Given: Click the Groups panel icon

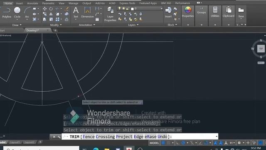Looking at the screenshot, I should 201,8.
